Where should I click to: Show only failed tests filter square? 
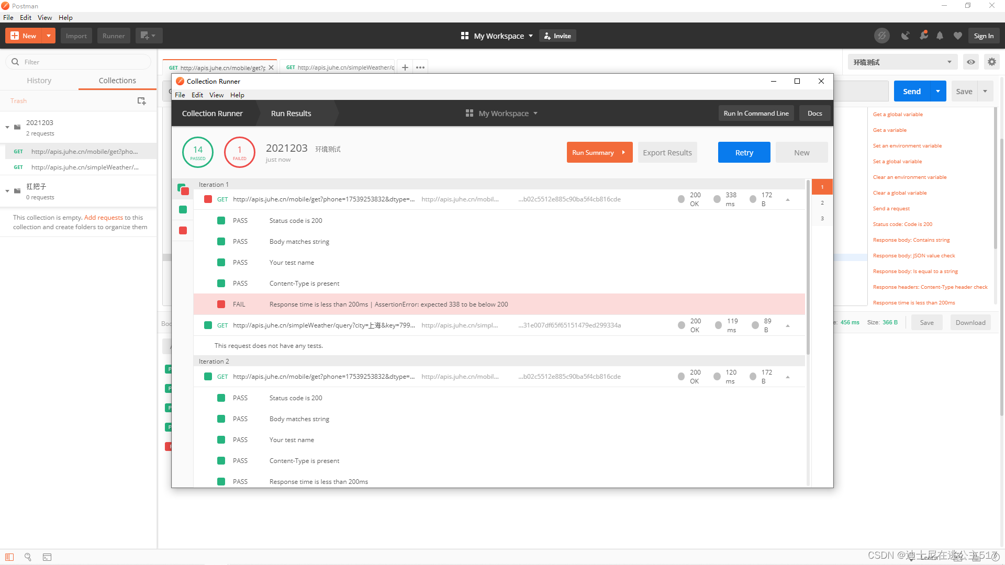(x=183, y=231)
